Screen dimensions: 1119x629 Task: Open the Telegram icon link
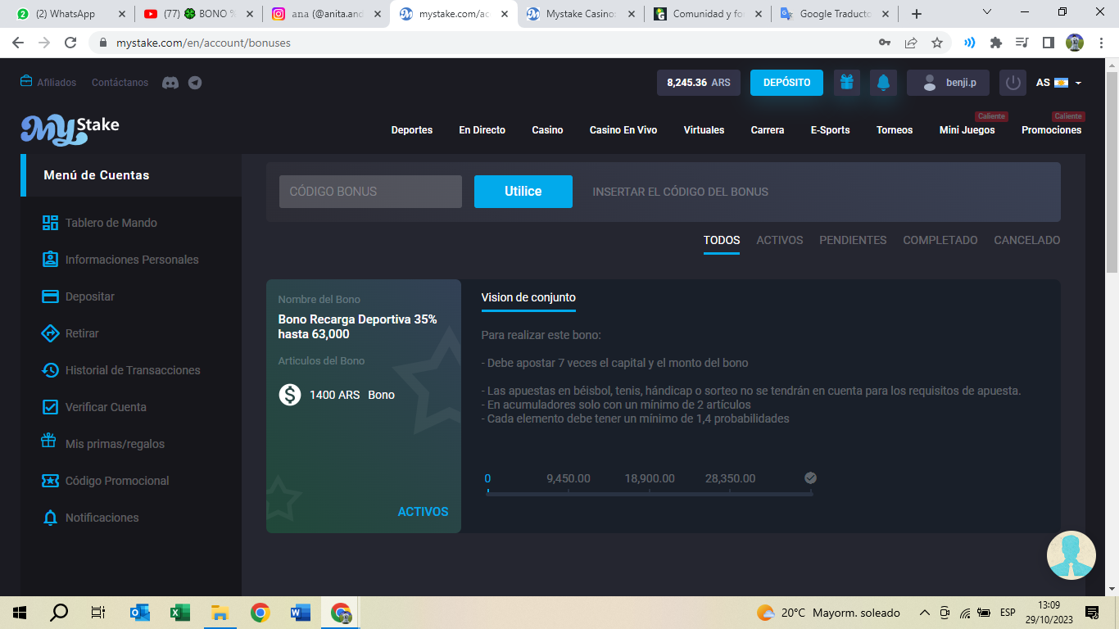click(x=195, y=83)
